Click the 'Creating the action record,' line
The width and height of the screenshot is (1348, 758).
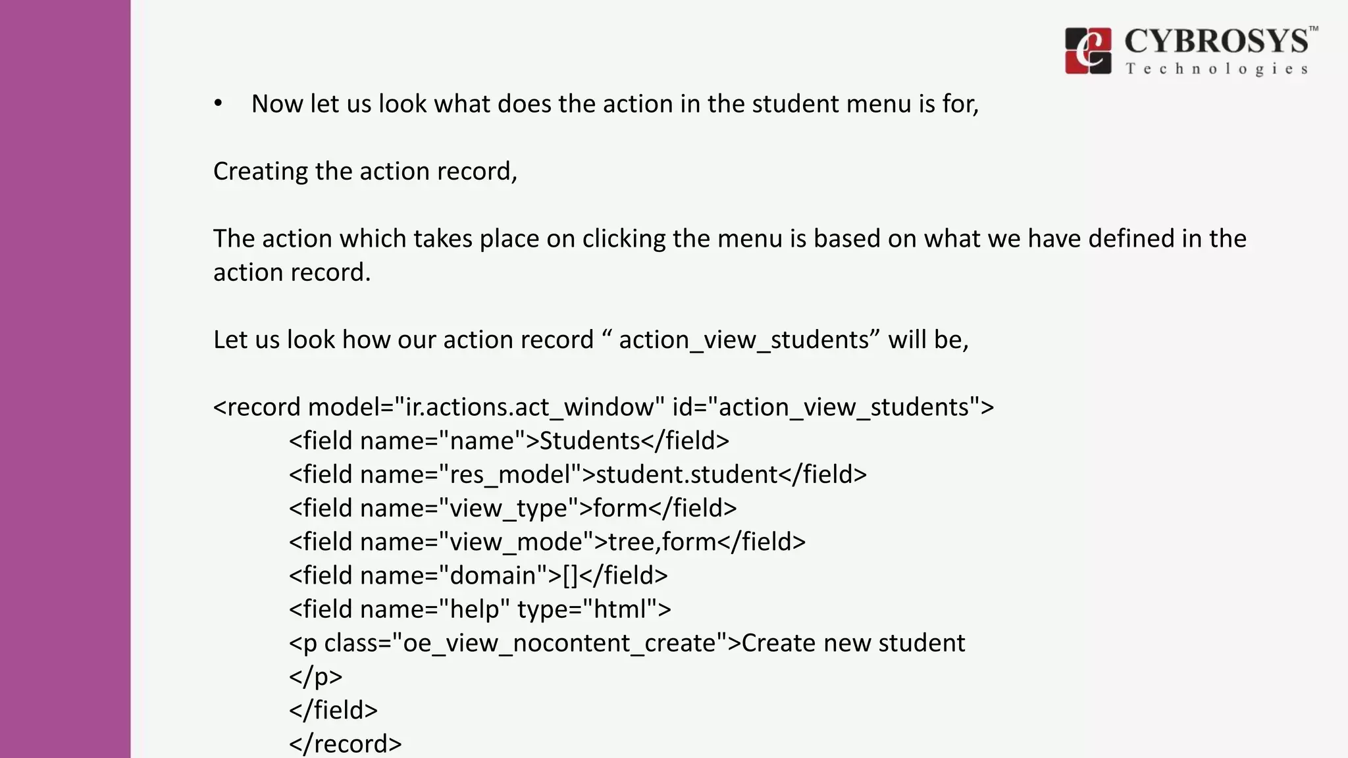point(365,171)
